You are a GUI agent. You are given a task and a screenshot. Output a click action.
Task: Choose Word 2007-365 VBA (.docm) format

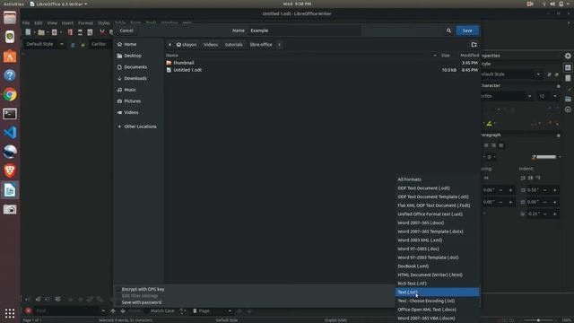click(437, 319)
